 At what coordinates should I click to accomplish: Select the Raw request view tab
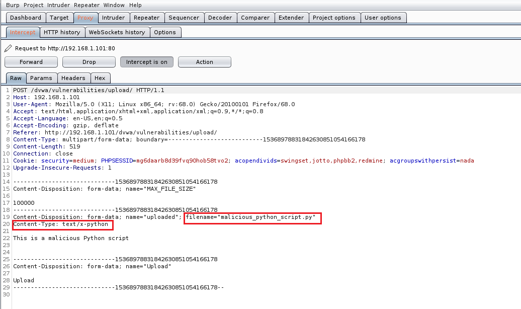coord(16,78)
